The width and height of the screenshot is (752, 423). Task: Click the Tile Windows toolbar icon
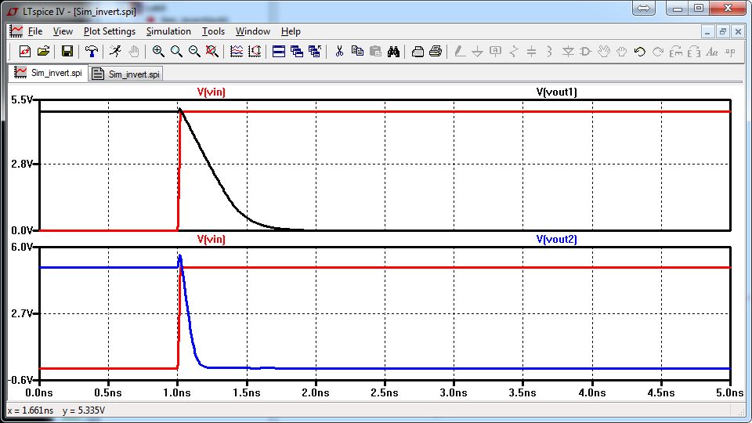279,52
